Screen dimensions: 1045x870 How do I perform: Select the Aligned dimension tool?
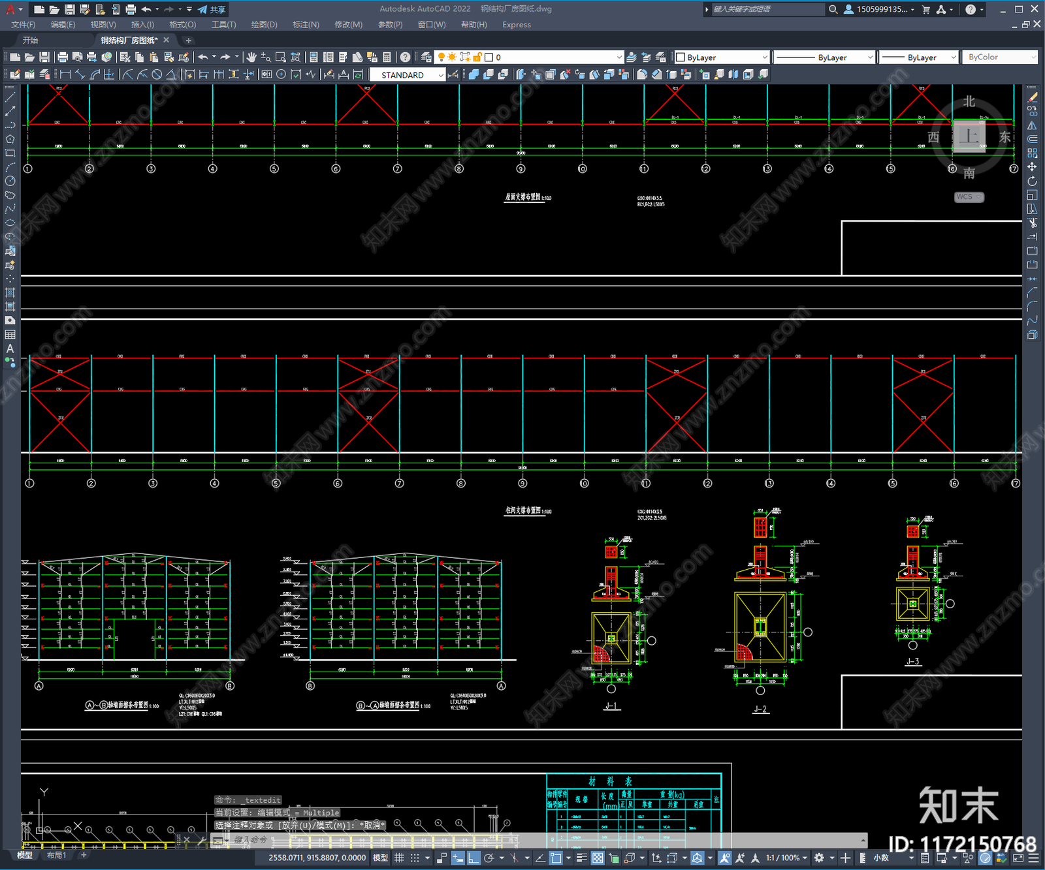click(x=80, y=74)
